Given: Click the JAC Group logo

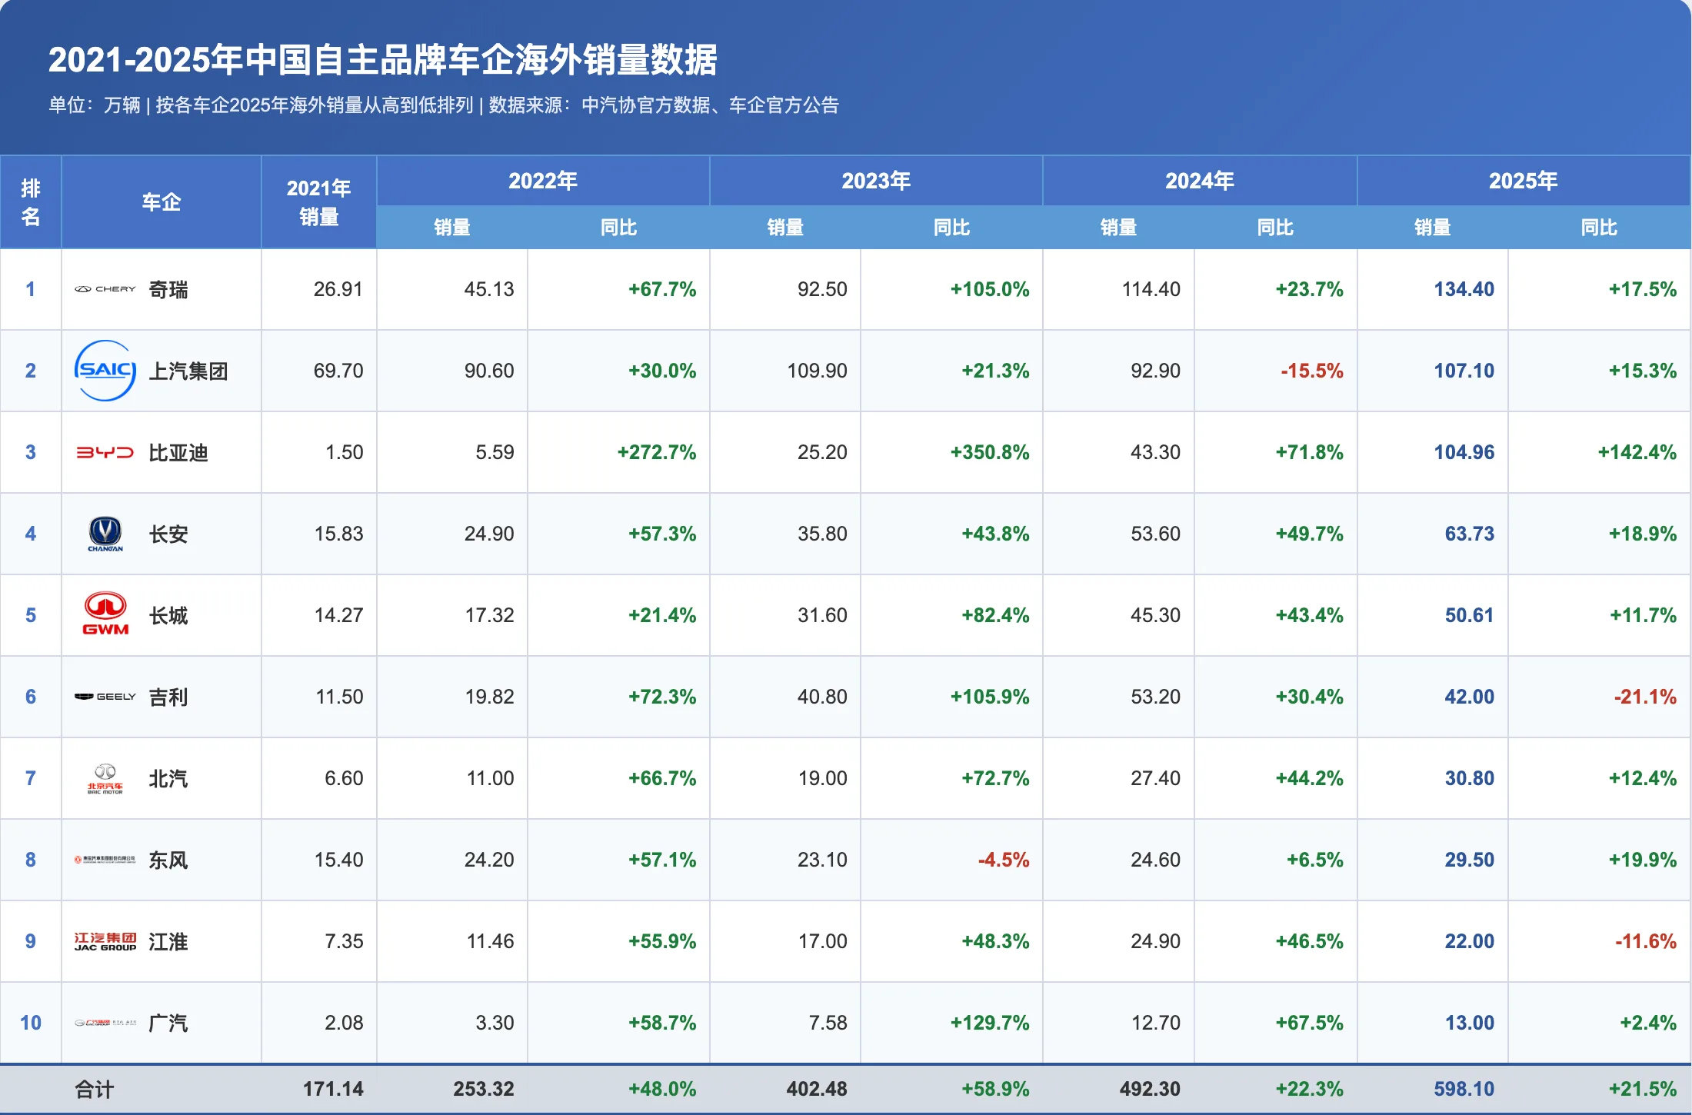Looking at the screenshot, I should [x=105, y=941].
